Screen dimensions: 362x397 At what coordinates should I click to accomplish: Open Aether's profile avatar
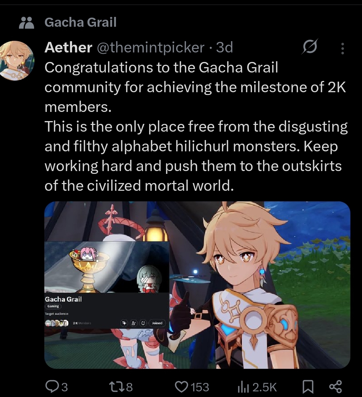coord(17,61)
